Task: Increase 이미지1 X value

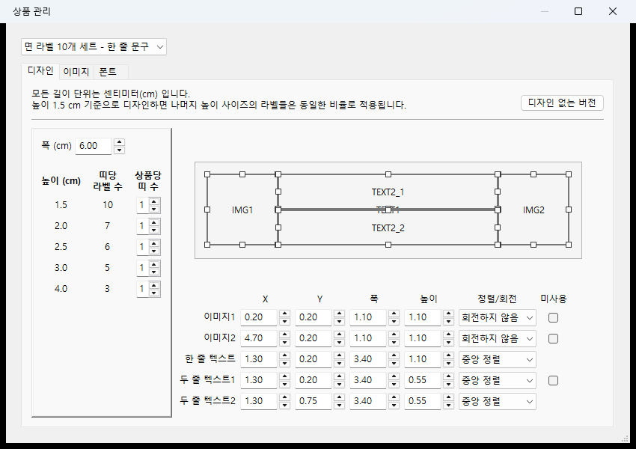Action: pos(285,314)
